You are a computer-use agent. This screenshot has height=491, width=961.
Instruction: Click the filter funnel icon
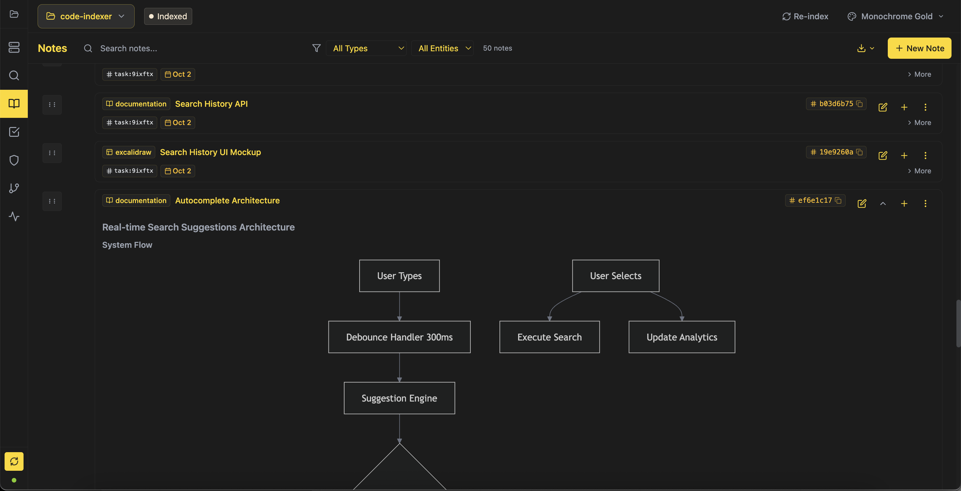pos(316,48)
